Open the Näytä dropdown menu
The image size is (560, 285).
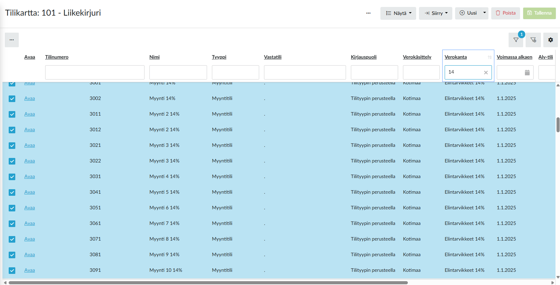398,13
